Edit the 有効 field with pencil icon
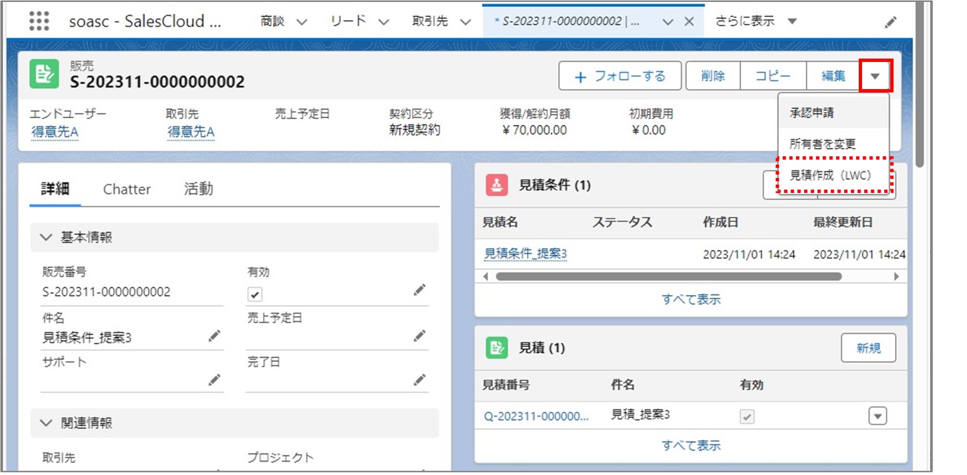 419,290
